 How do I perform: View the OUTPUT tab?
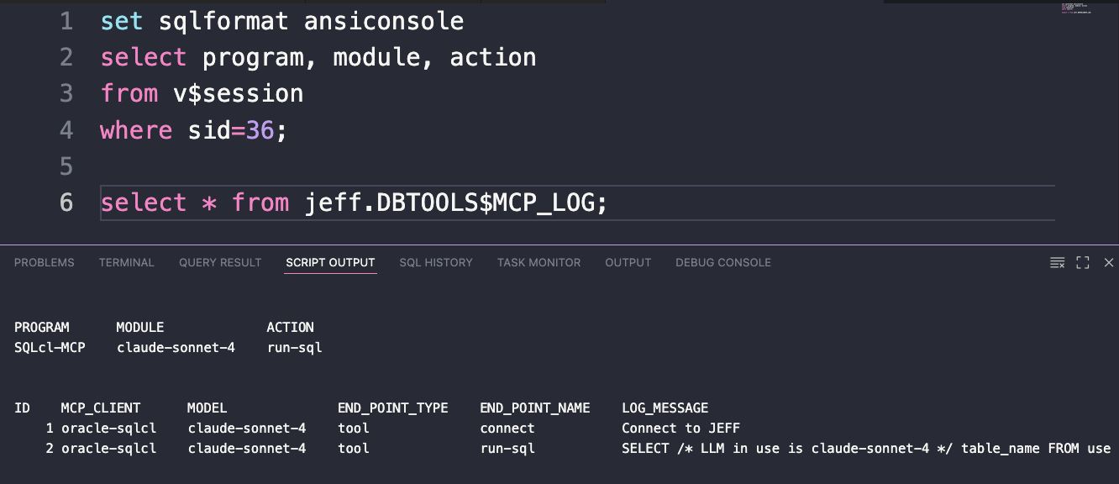628,263
